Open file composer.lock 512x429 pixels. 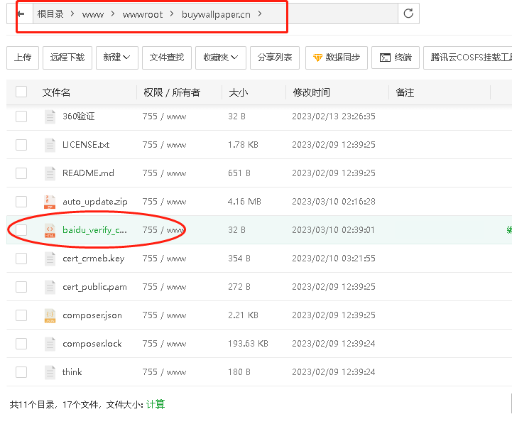(x=92, y=344)
